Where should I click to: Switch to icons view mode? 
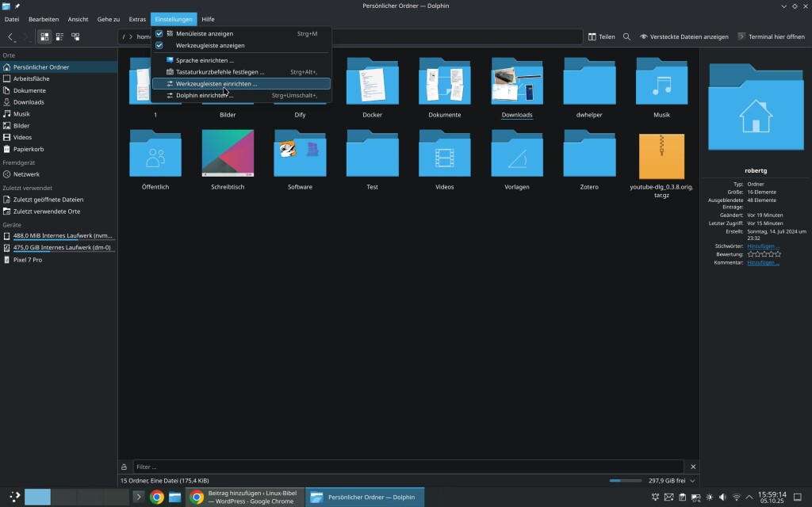(x=44, y=36)
